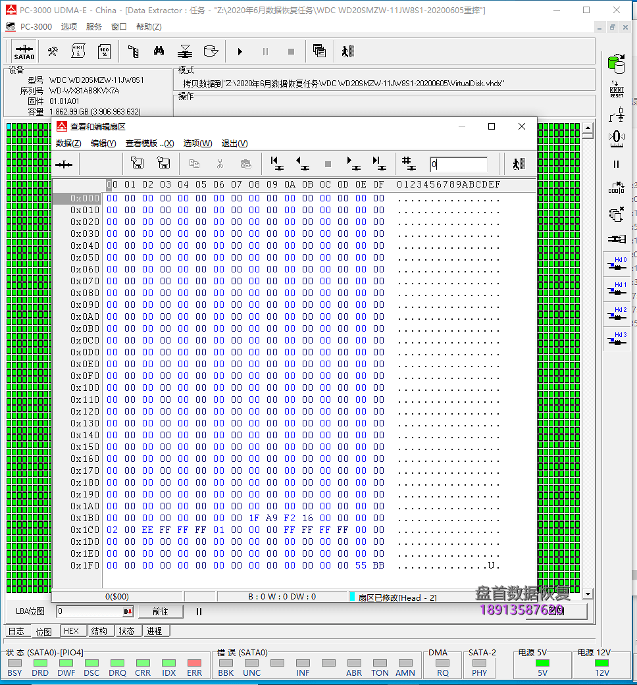Go to last sector button
This screenshot has width=637, height=685.
point(379,163)
